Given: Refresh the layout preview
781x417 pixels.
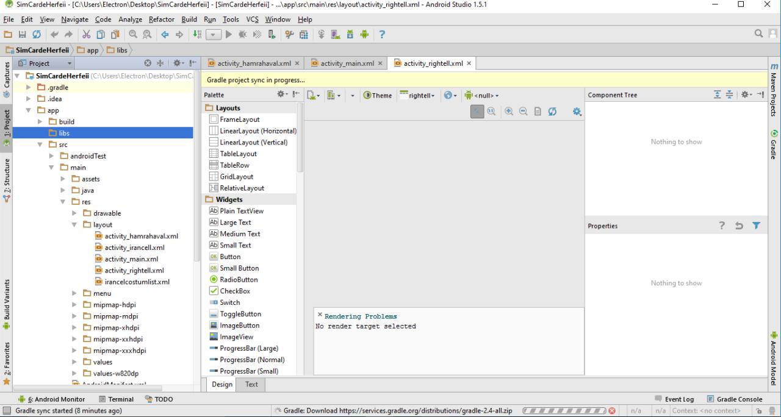Looking at the screenshot, I should tap(552, 112).
